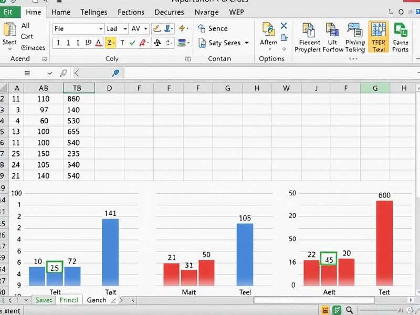420x315 pixels.
Task: Toggle the highlighted TFEX Teal button
Action: (379, 37)
